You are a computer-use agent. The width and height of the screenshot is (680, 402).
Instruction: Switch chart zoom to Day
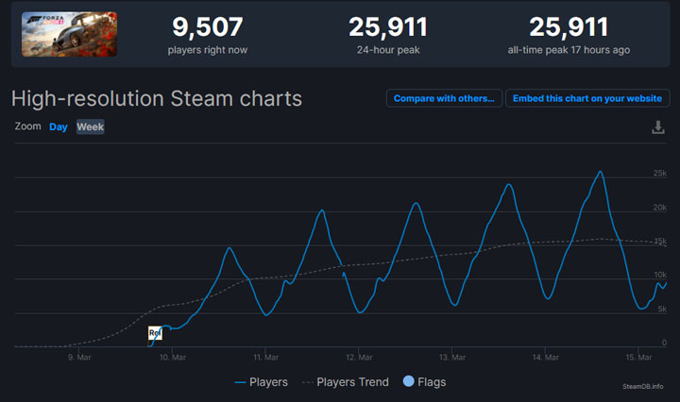click(x=59, y=127)
